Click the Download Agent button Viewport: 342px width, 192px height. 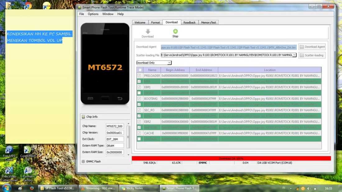[312, 47]
